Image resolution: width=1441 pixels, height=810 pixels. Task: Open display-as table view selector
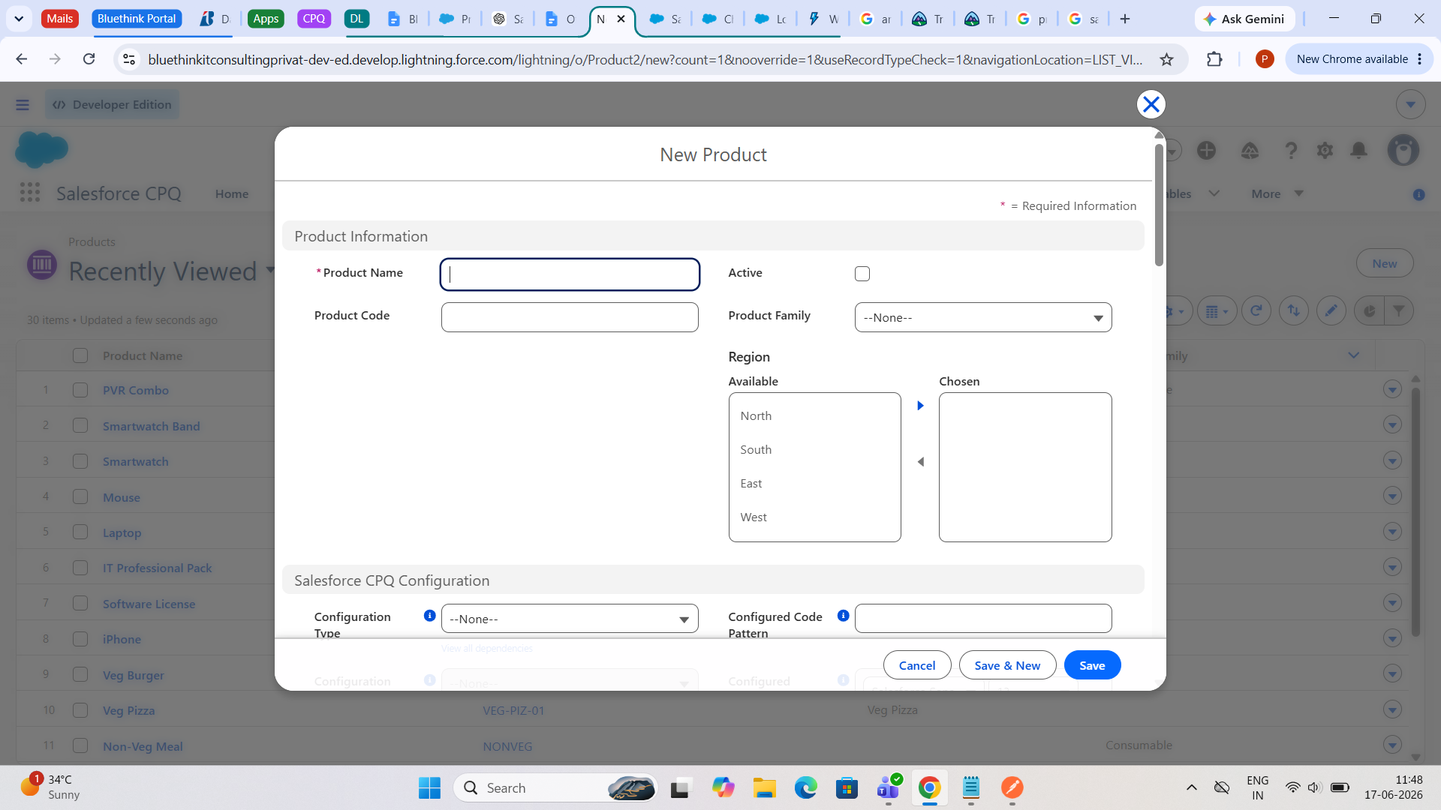1217,310
